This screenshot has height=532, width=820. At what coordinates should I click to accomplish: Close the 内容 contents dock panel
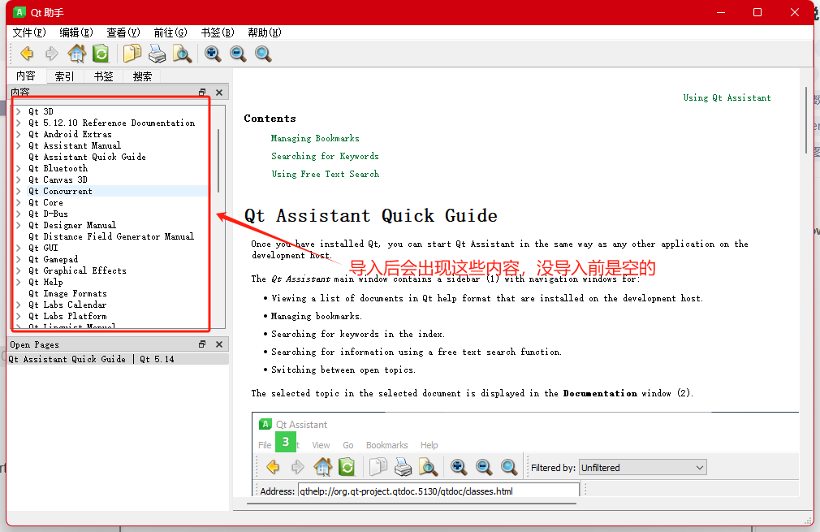pyautogui.click(x=219, y=92)
